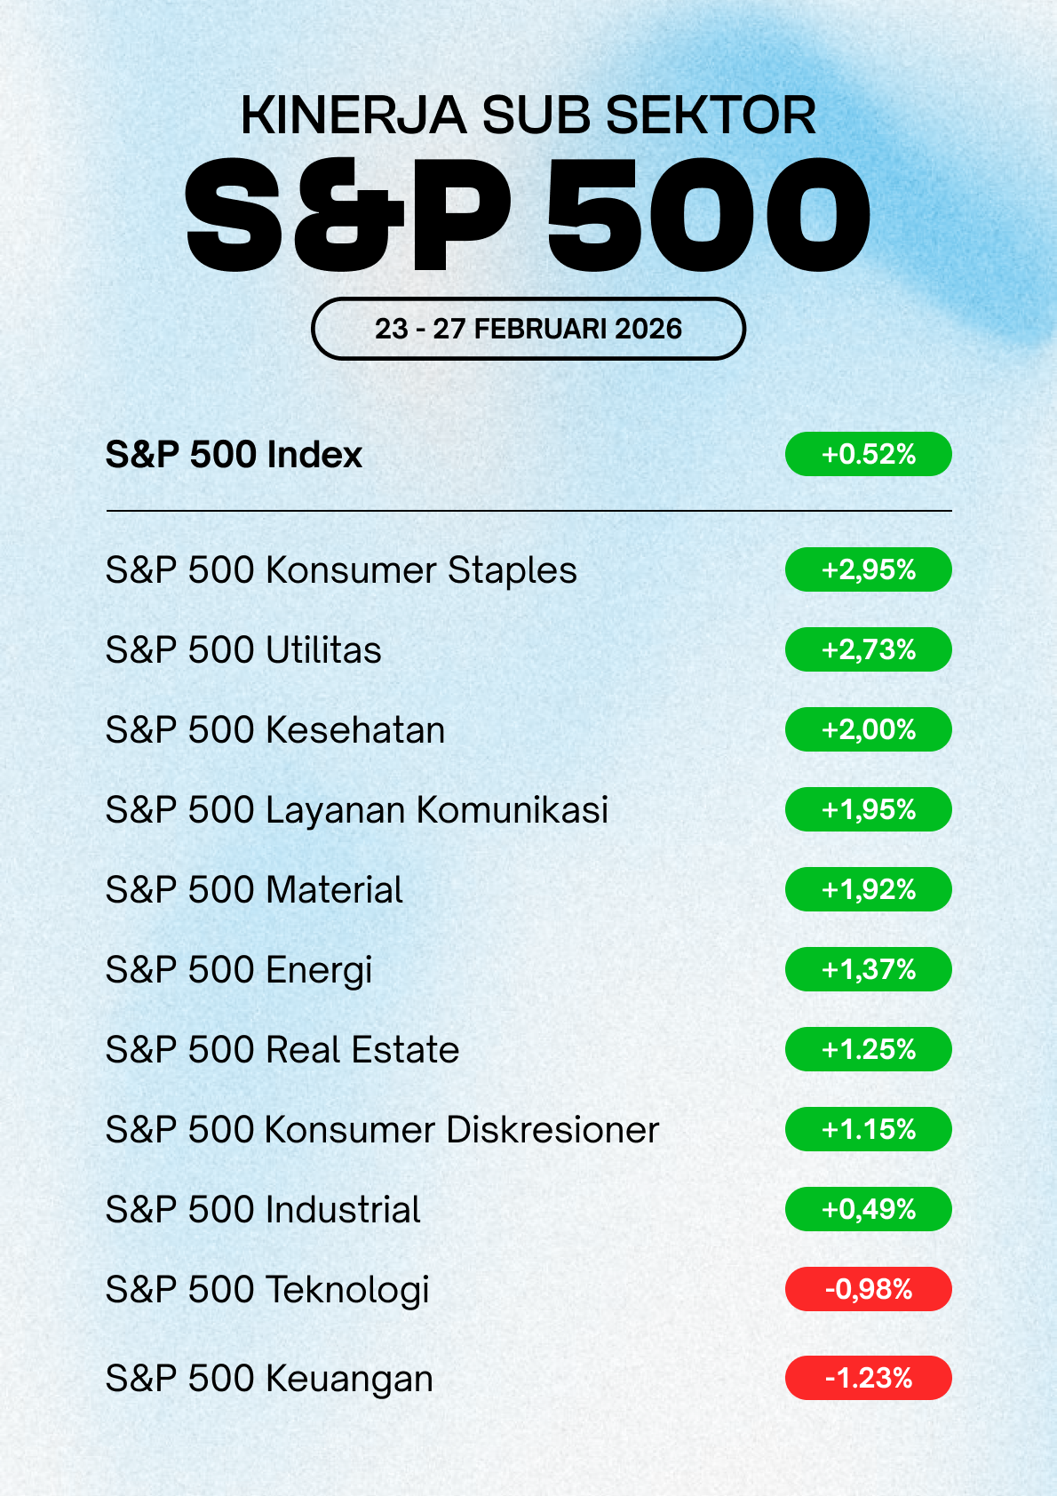Click the Utilitas +2,73% green badge
1057x1496 pixels.
coord(868,649)
